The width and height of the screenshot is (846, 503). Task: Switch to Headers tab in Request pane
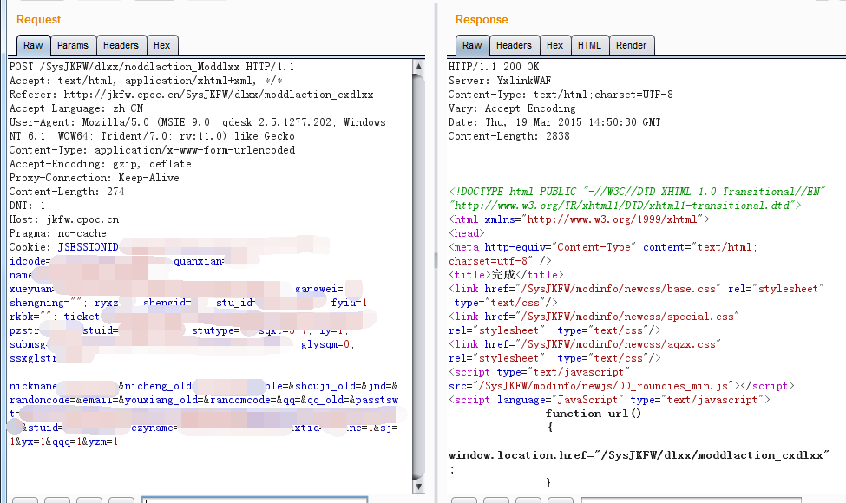click(x=121, y=45)
